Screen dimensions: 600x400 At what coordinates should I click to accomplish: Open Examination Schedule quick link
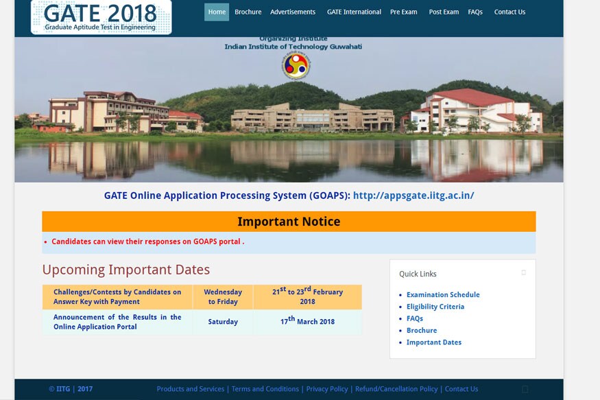pos(443,295)
